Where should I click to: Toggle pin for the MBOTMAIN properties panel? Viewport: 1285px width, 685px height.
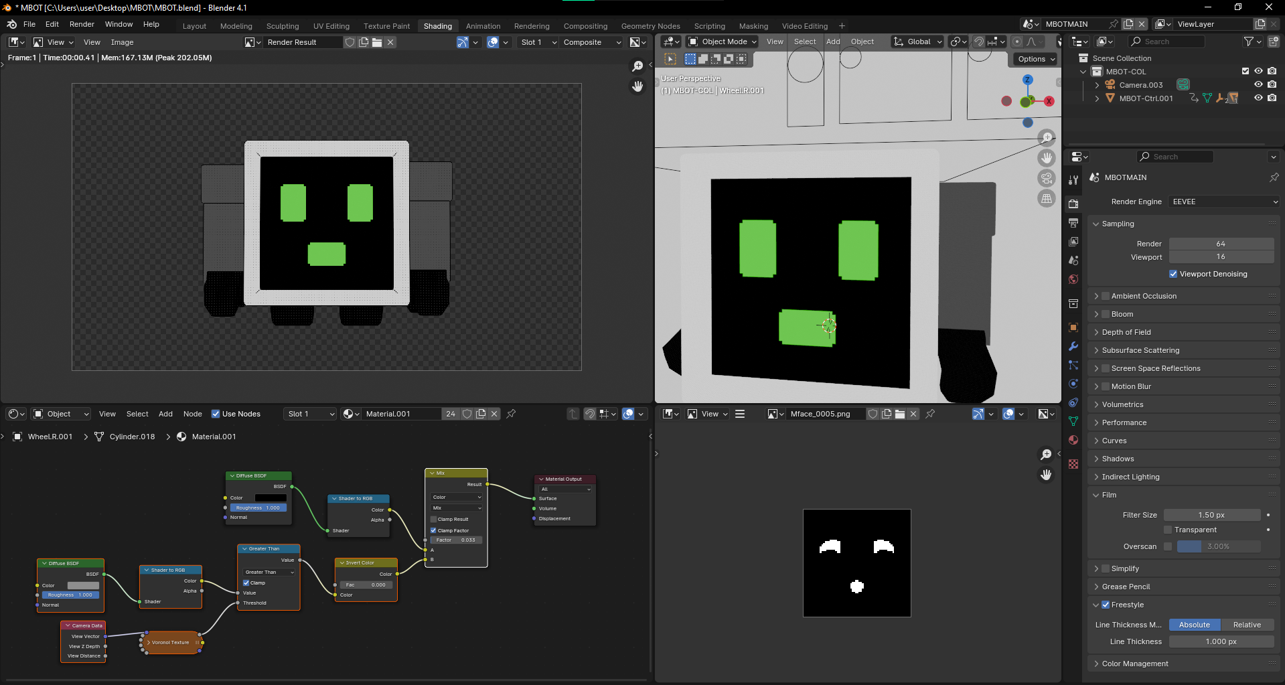click(x=1274, y=177)
